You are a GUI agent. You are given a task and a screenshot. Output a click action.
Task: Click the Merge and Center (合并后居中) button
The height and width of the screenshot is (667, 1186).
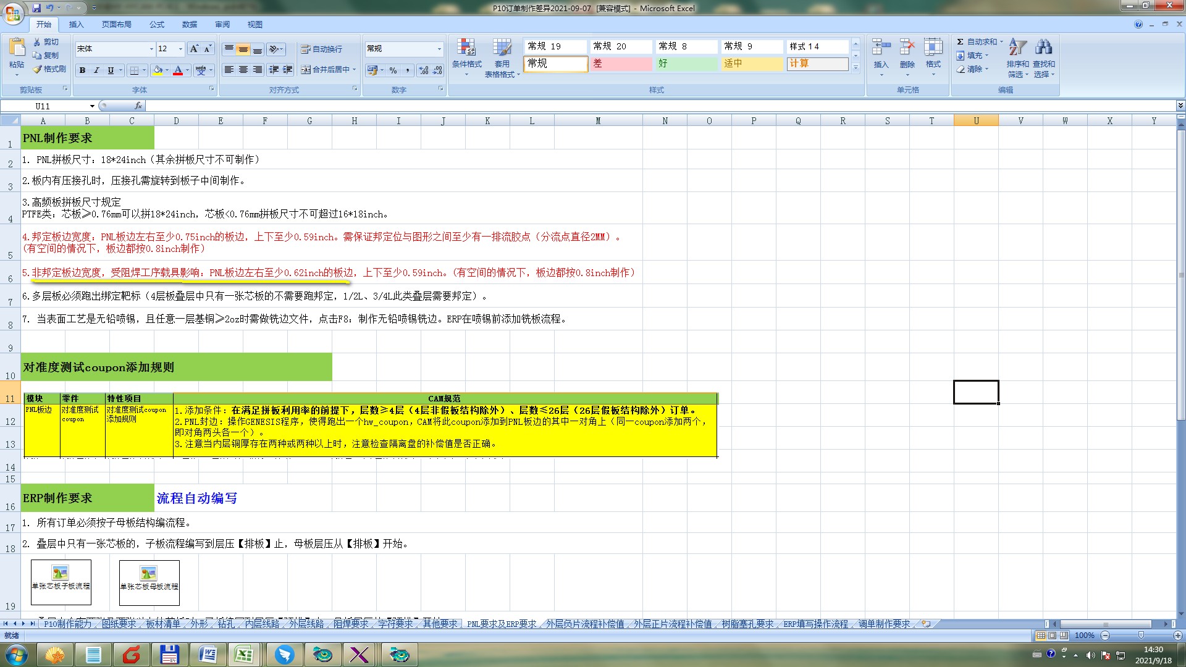coord(326,70)
